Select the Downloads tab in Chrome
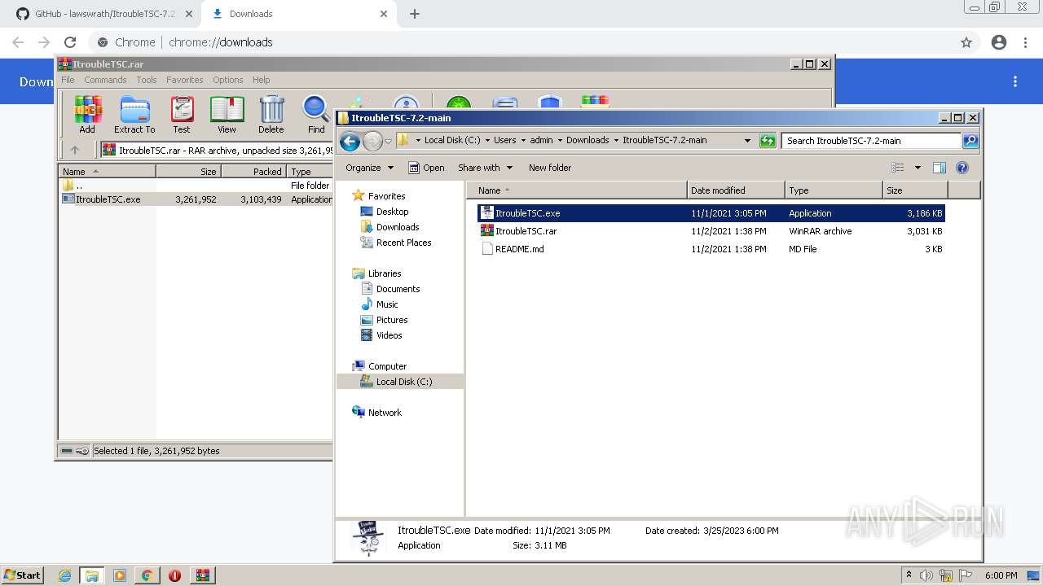This screenshot has height=586, width=1043. (x=297, y=14)
